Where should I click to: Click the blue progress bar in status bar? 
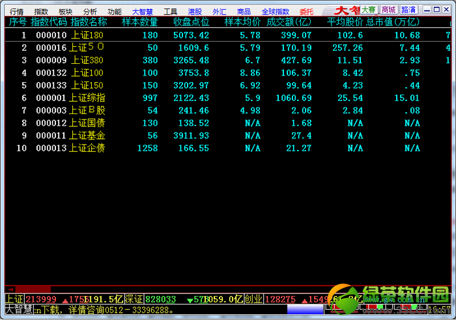[x=305, y=309]
